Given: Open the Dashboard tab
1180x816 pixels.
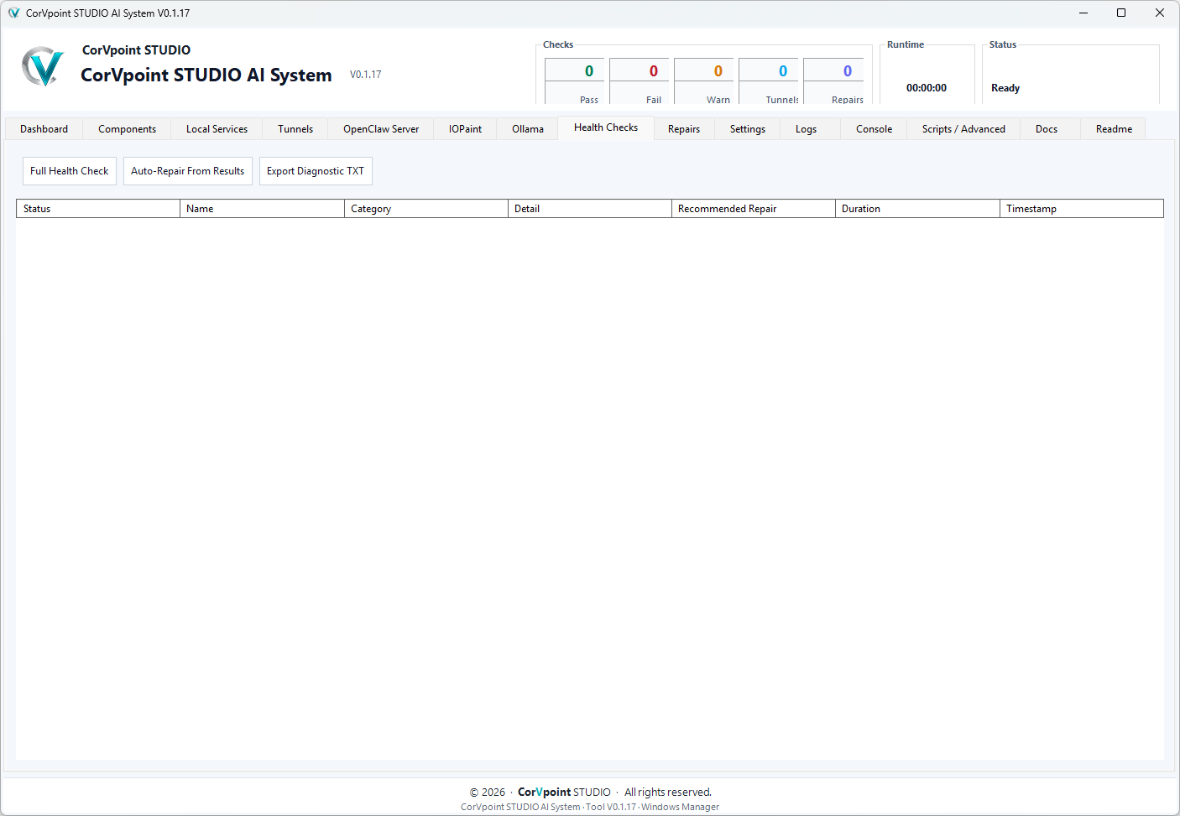Looking at the screenshot, I should point(44,129).
